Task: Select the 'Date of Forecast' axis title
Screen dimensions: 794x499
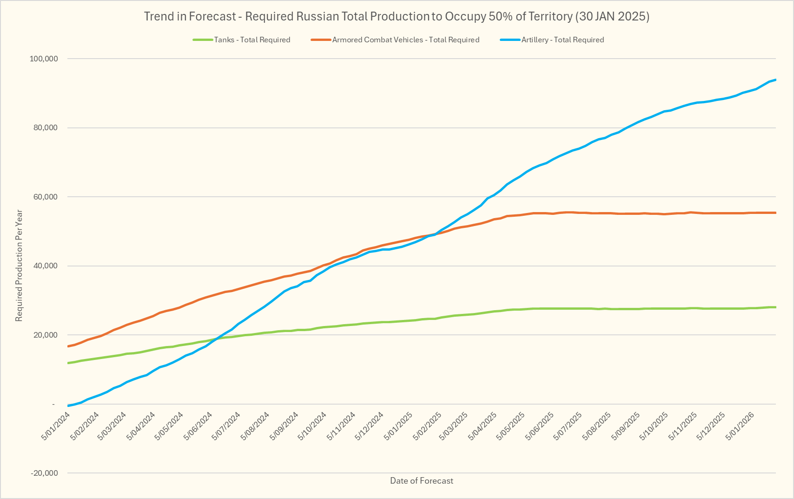Action: click(421, 481)
